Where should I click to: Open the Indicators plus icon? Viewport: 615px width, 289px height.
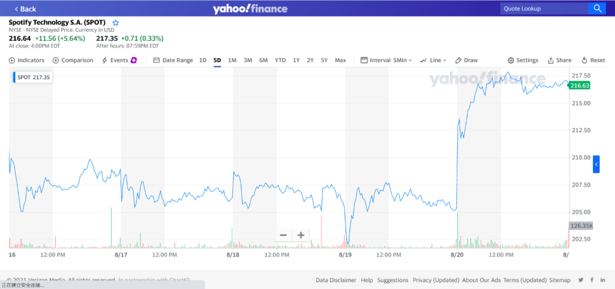click(12, 60)
